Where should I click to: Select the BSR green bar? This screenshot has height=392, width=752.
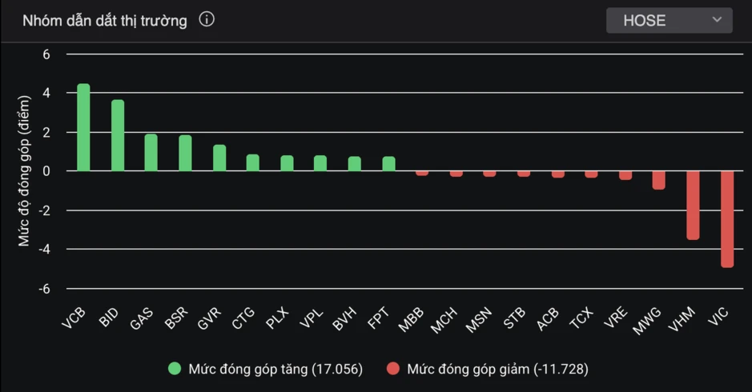coord(185,154)
